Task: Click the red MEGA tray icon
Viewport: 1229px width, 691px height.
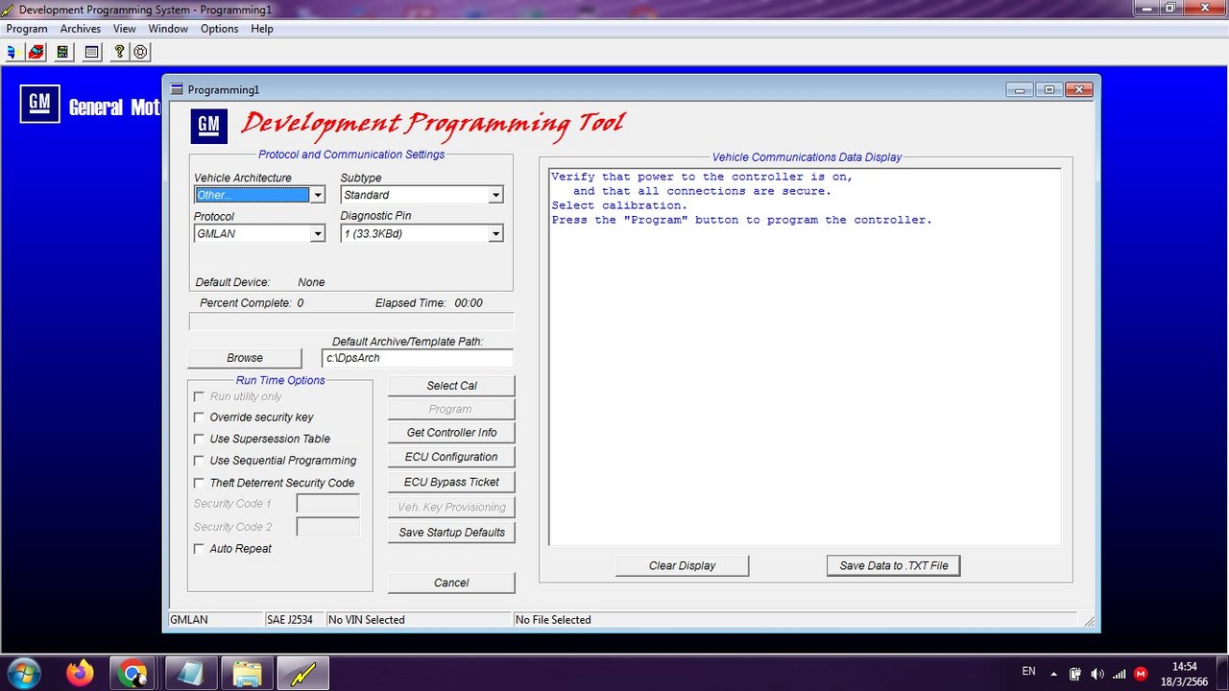Action: pos(1141,674)
